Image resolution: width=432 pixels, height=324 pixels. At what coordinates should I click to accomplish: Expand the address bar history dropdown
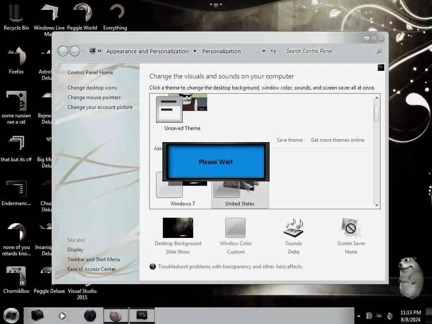[264, 51]
